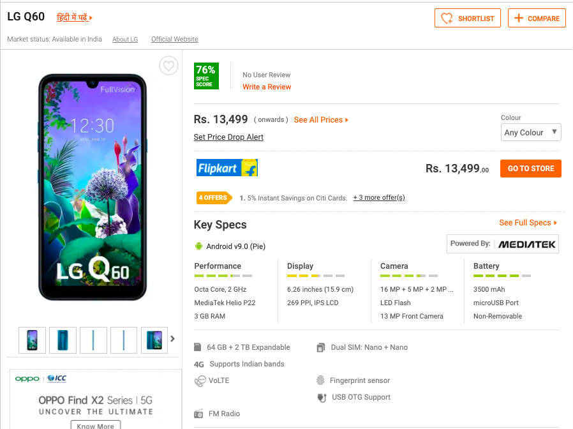This screenshot has height=429, width=573.
Task: Click the heart wishlist icon on phone image
Action: [x=168, y=66]
